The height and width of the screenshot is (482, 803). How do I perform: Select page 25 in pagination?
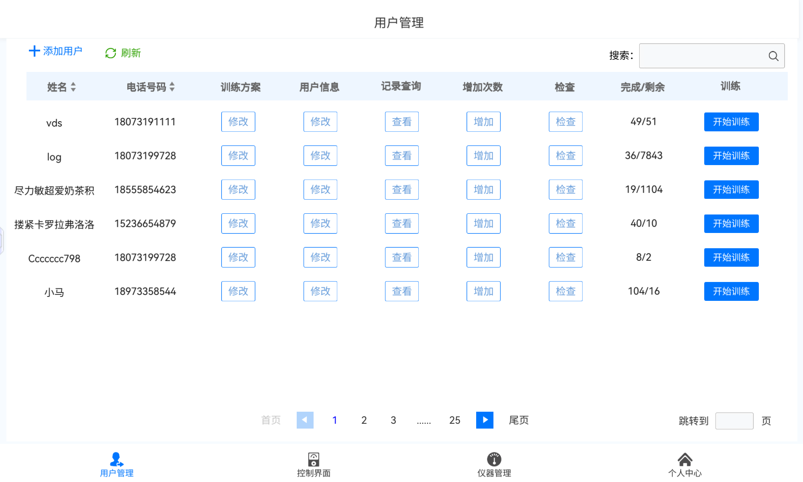pyautogui.click(x=454, y=420)
